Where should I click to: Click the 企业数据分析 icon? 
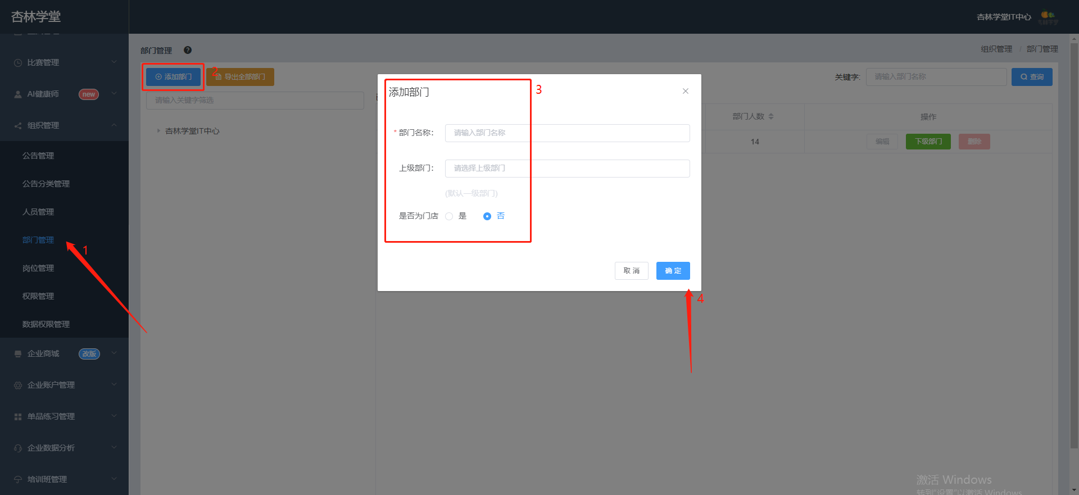coord(18,448)
